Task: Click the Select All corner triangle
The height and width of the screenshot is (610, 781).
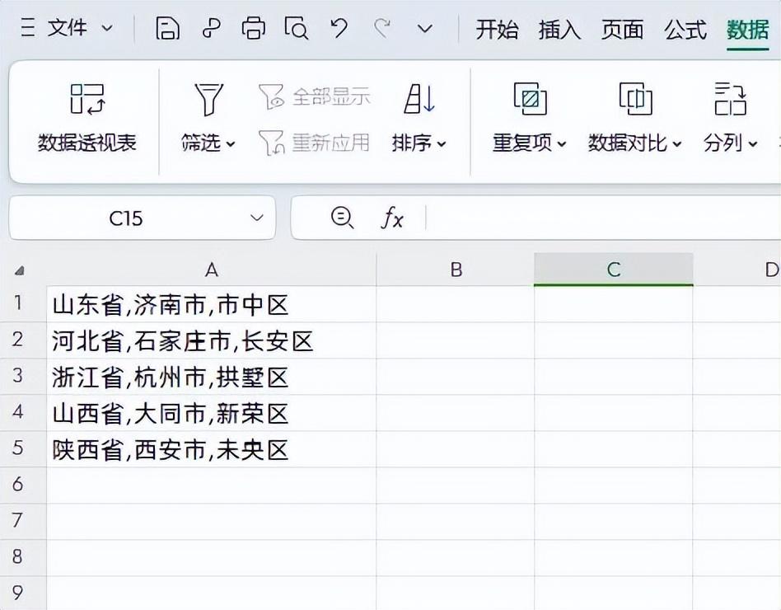Action: pos(20,271)
